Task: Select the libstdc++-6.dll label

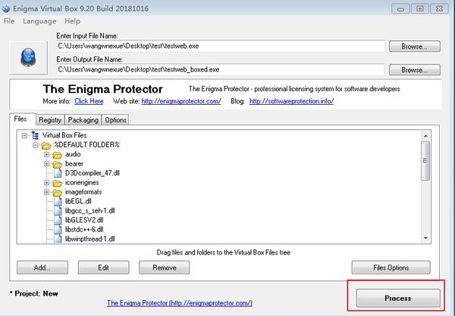Action: tap(84, 229)
